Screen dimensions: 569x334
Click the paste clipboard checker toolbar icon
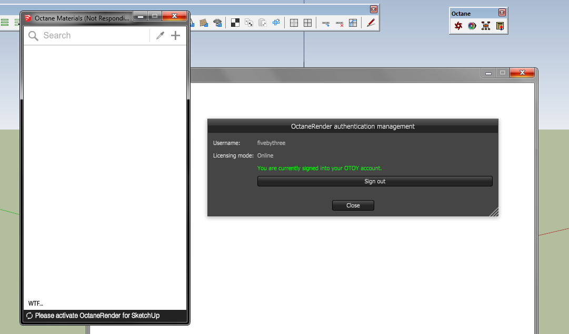pyautogui.click(x=262, y=23)
